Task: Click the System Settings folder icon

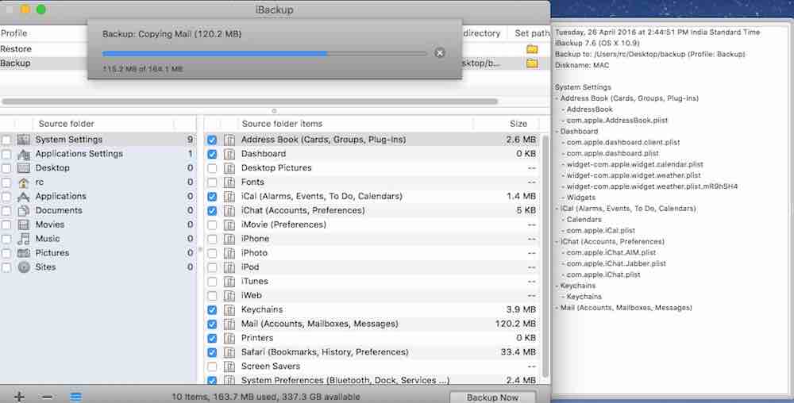Action: point(23,140)
